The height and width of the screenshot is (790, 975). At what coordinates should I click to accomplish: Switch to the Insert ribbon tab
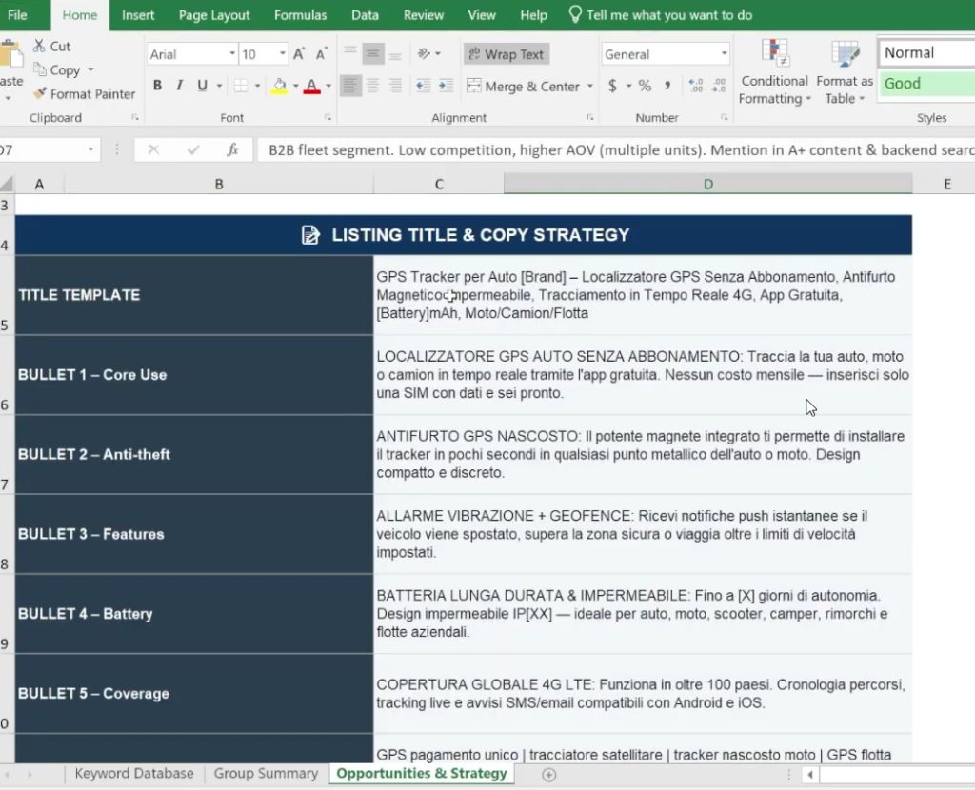[x=138, y=15]
